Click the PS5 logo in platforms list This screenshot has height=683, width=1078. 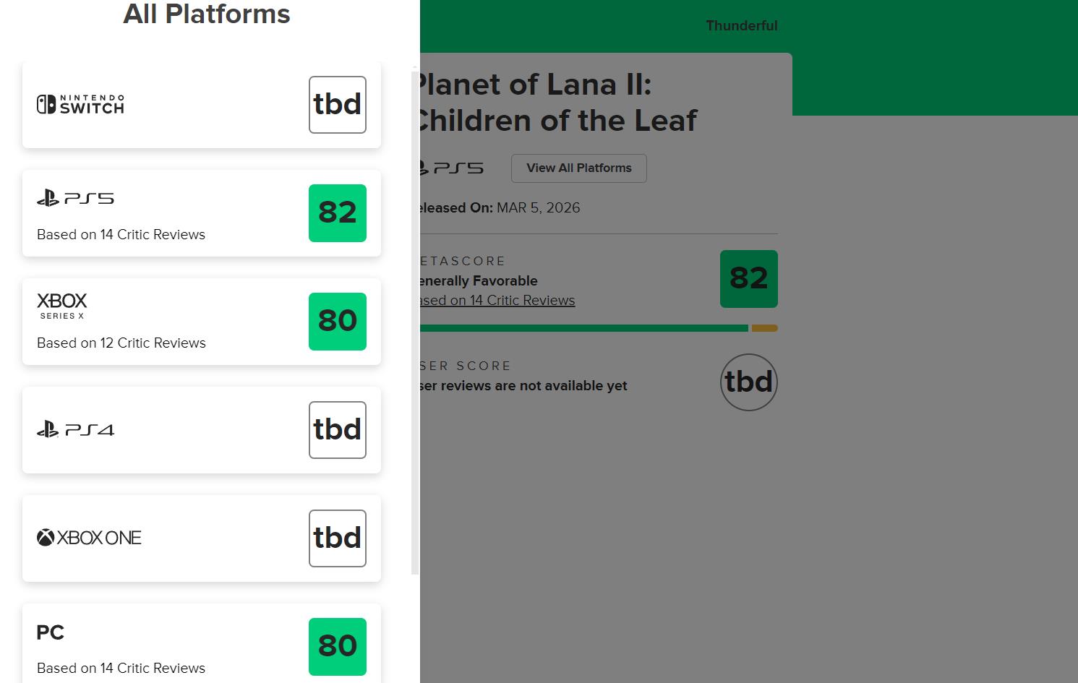pos(75,198)
